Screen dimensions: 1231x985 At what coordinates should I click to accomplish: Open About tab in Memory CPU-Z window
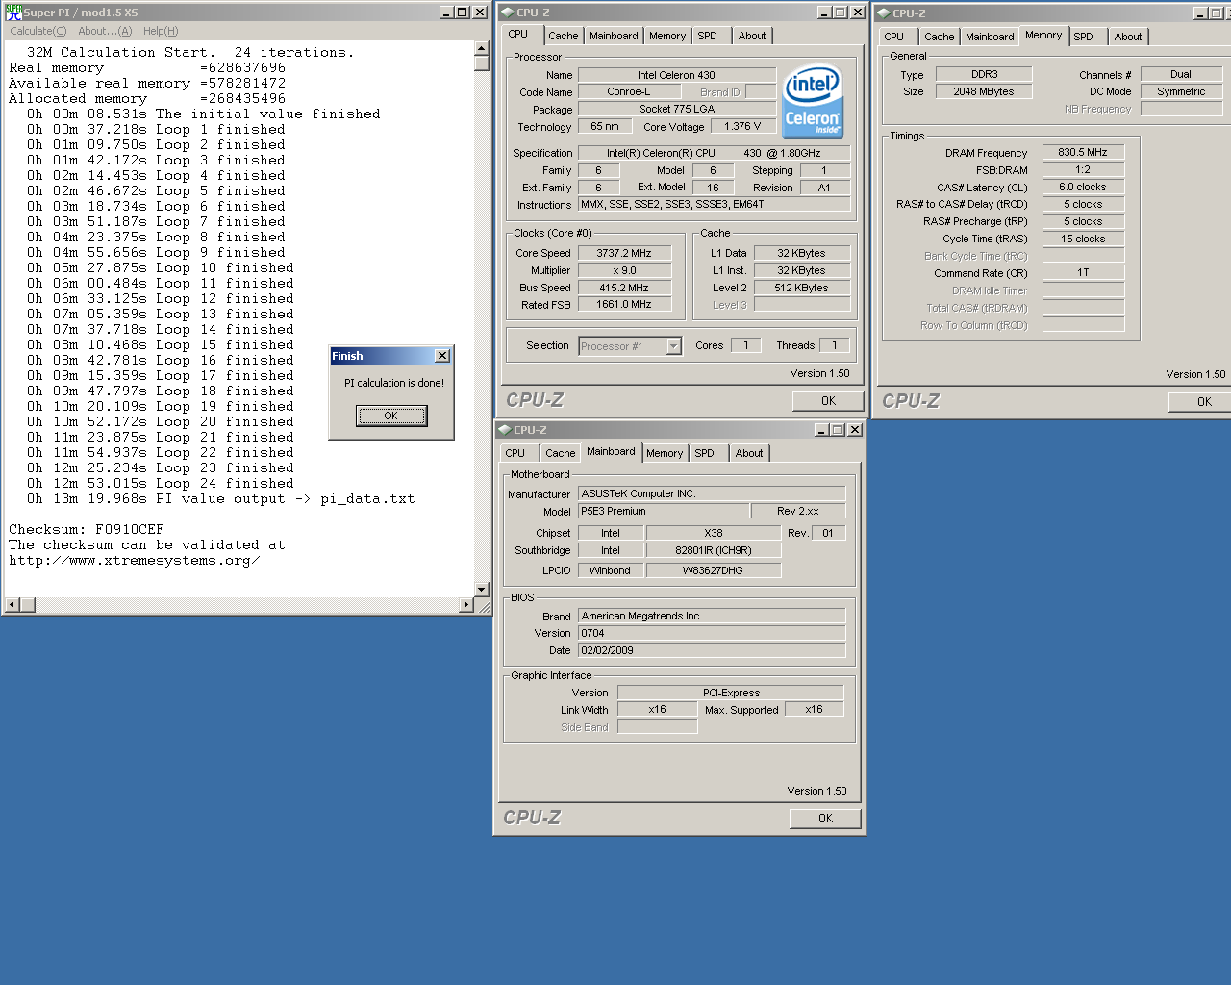1128,37
